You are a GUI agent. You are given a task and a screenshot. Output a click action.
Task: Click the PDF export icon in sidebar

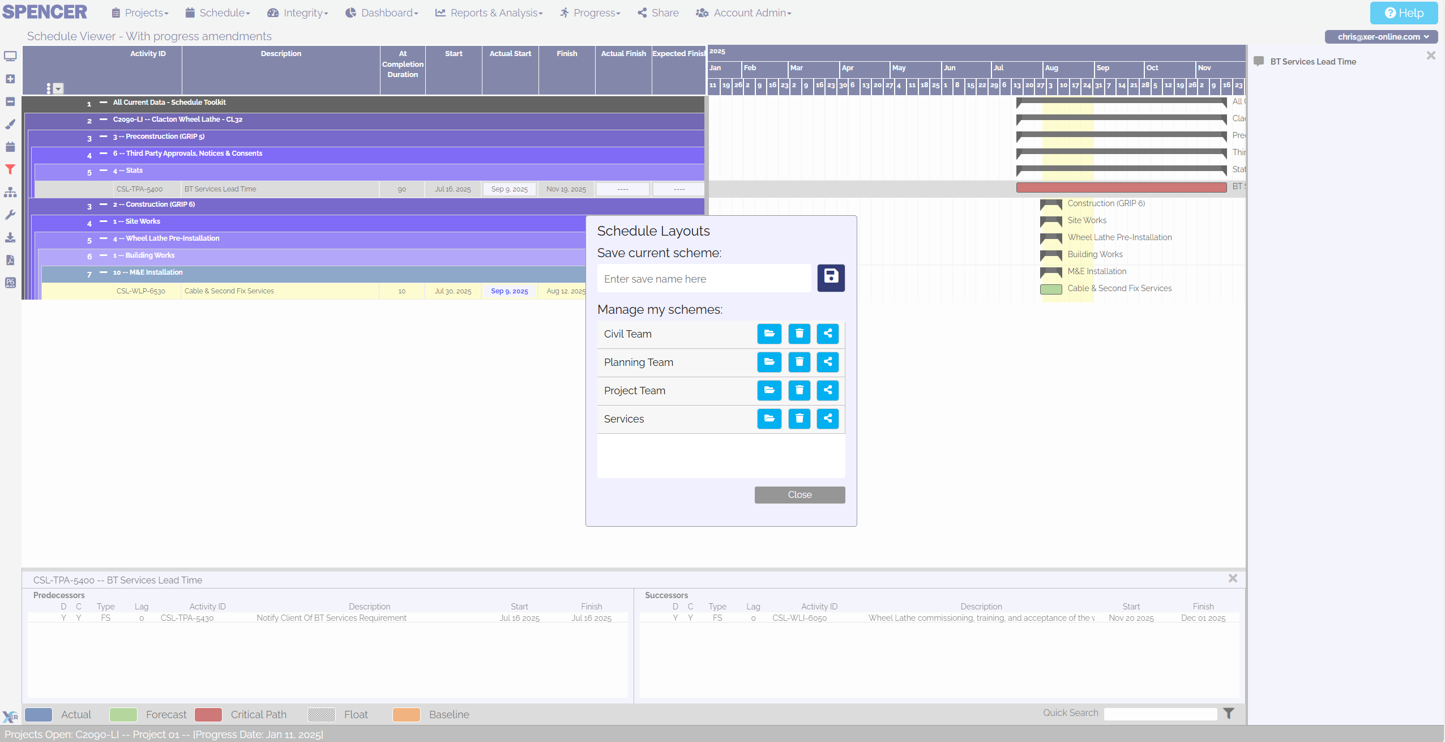(10, 259)
